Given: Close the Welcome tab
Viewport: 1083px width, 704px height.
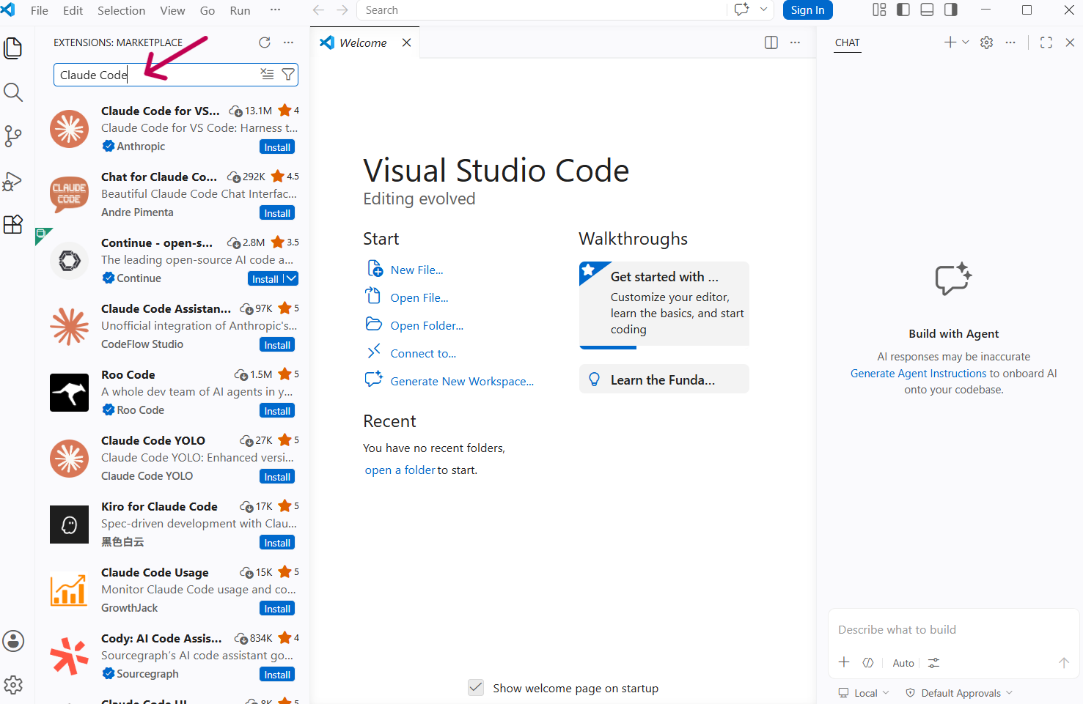Looking at the screenshot, I should [x=406, y=42].
